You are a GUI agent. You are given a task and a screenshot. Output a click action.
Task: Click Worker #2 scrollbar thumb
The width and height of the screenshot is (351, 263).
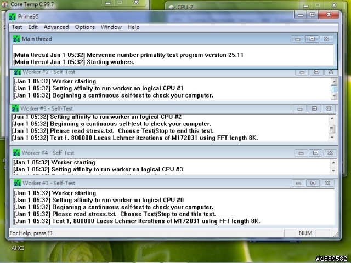pos(334,89)
